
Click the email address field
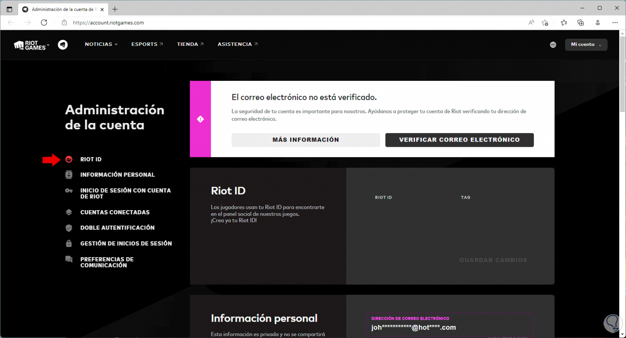click(450, 325)
